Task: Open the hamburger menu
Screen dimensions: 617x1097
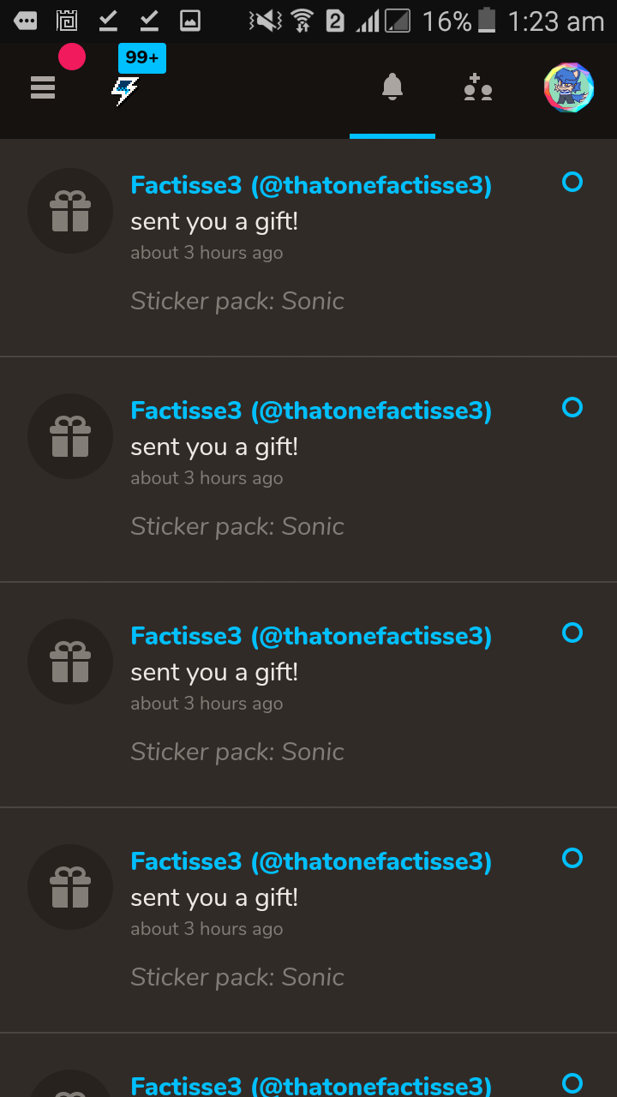Action: pyautogui.click(x=43, y=87)
